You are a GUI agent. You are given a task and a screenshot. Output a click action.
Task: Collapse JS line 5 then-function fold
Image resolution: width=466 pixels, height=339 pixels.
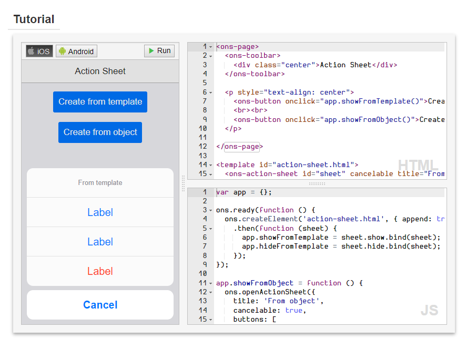pyautogui.click(x=210, y=229)
